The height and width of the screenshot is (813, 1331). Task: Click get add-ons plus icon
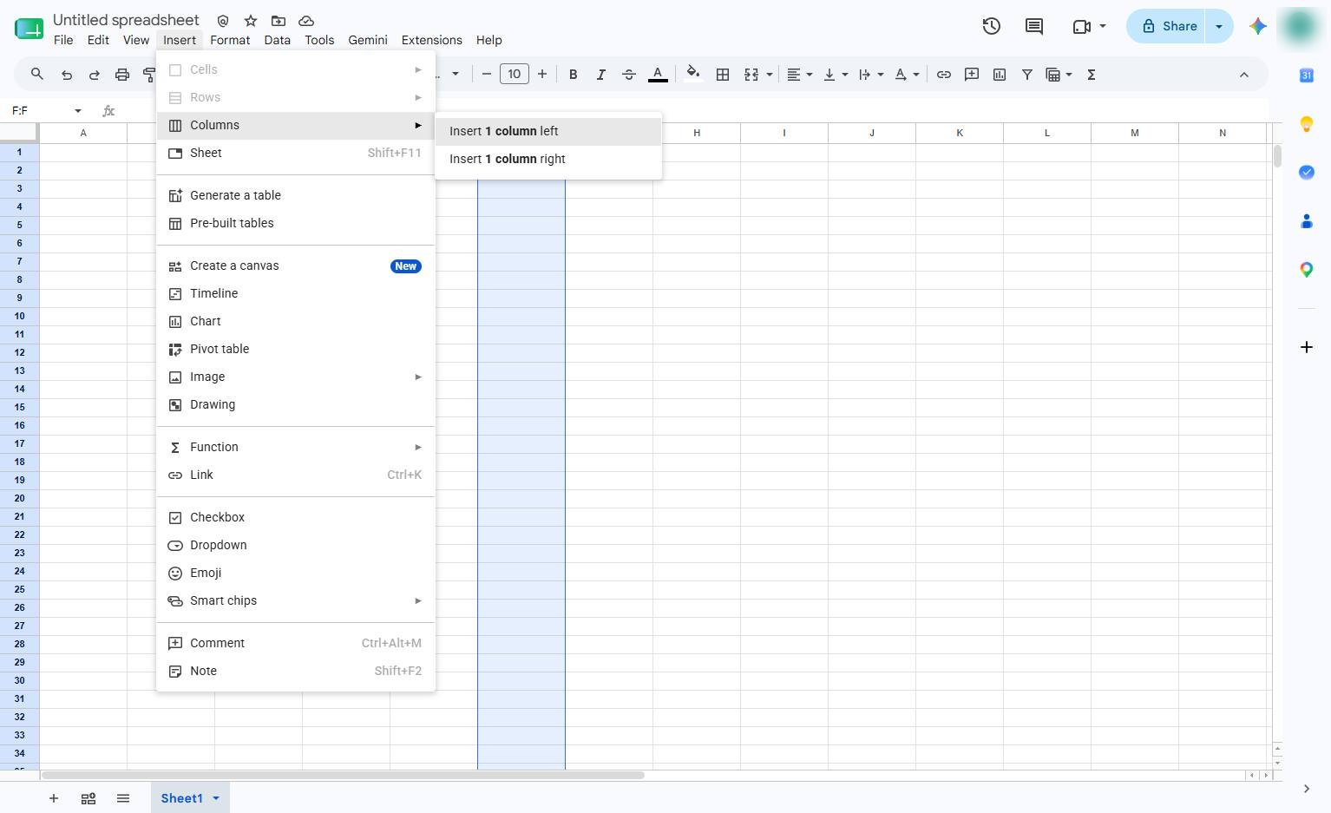tap(1307, 347)
